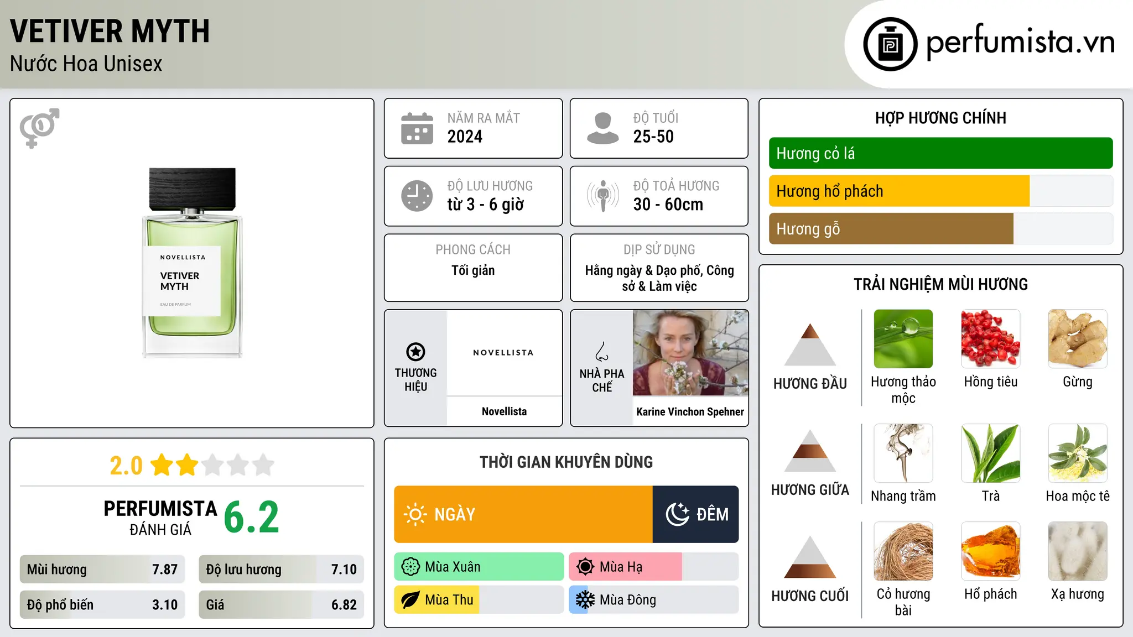This screenshot has height=637, width=1133.
Task: Click the leaf icon for Mùa Thu
Action: (x=410, y=600)
